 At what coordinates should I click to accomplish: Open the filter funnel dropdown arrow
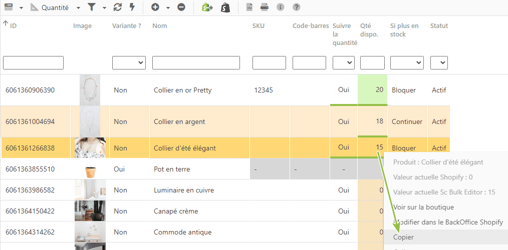[104, 8]
